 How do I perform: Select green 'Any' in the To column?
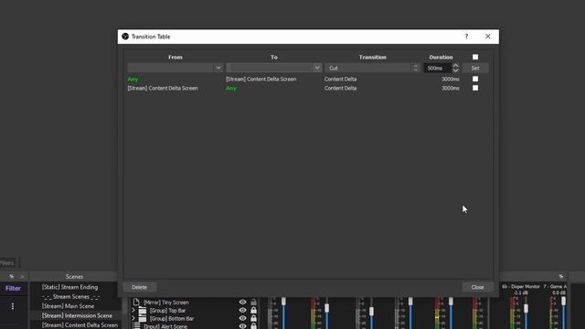coord(231,89)
